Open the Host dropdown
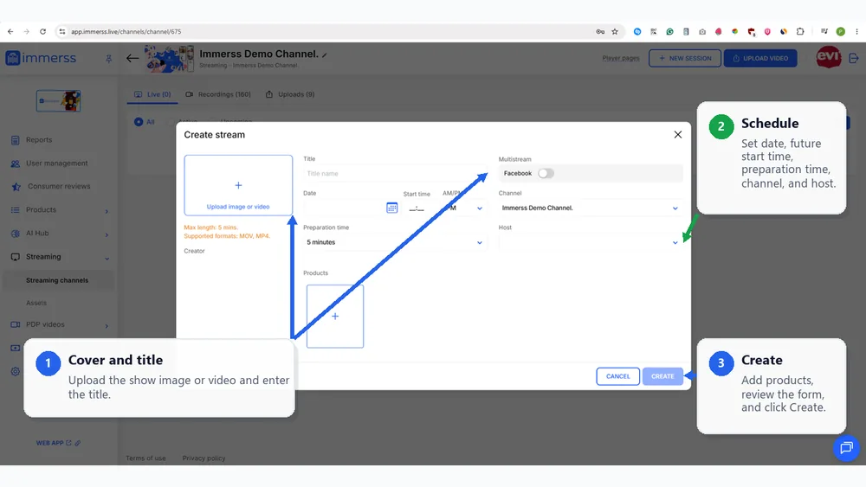The image size is (866, 487). pos(591,242)
